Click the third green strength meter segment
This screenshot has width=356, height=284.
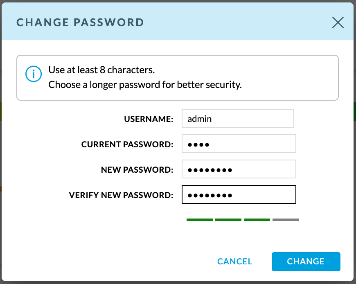(x=257, y=220)
